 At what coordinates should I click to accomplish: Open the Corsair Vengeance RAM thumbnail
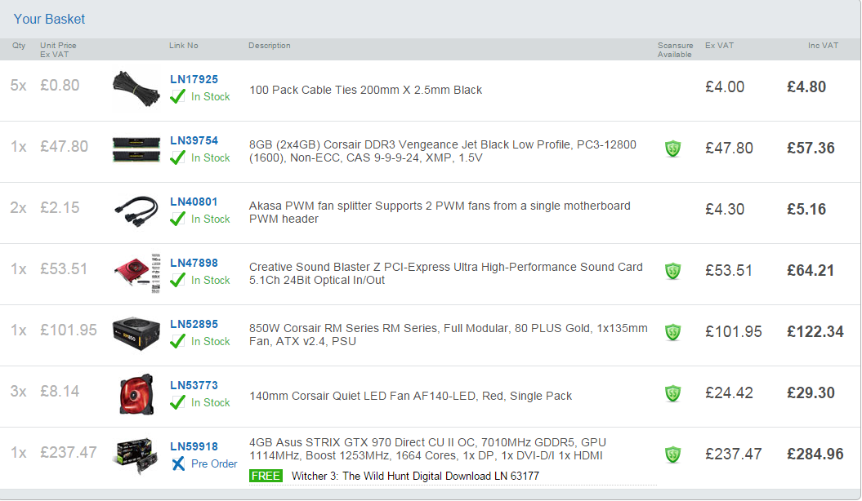(x=136, y=150)
